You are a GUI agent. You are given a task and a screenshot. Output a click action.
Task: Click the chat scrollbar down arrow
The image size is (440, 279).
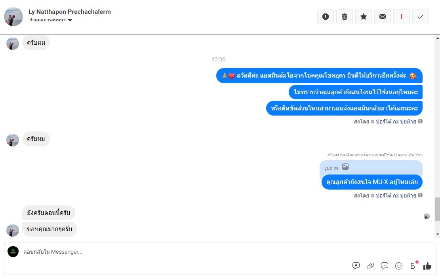(x=438, y=234)
